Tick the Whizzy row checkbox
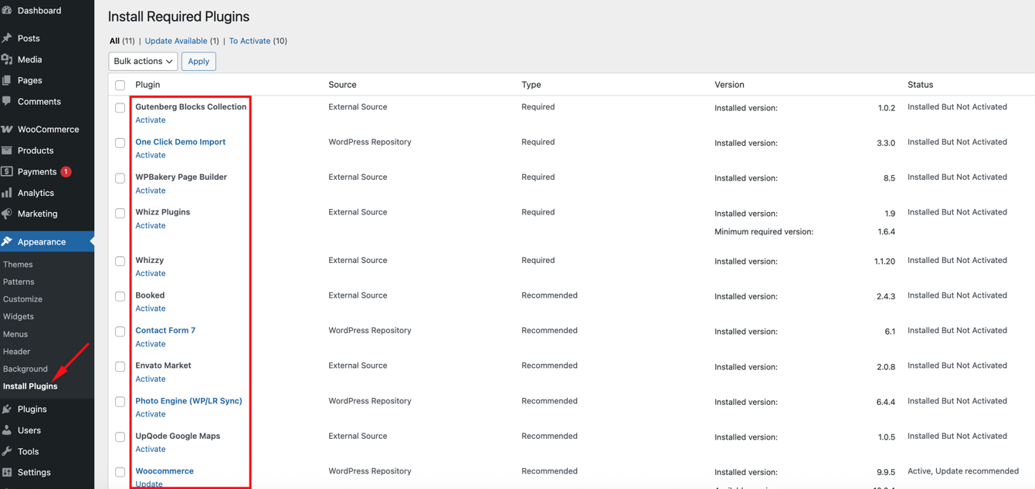The image size is (1035, 489). coord(120,261)
